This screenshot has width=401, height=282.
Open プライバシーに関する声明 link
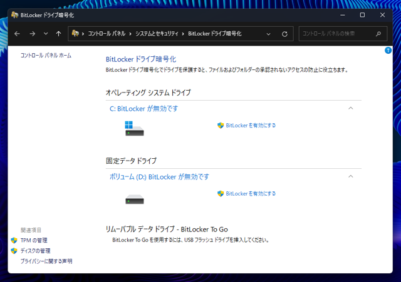pyautogui.click(x=46, y=261)
